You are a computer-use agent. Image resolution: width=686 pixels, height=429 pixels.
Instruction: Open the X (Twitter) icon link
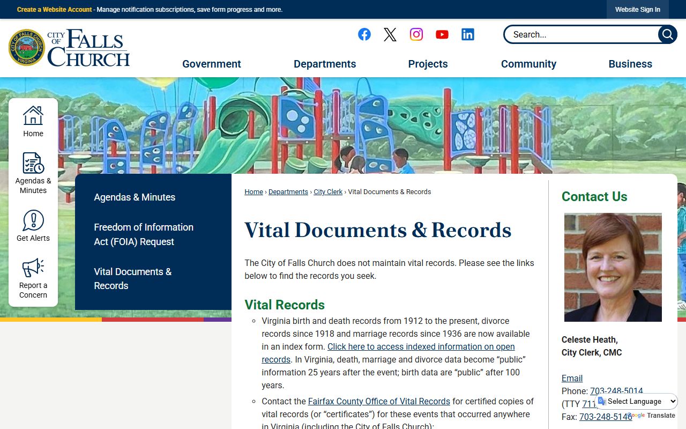(390, 34)
